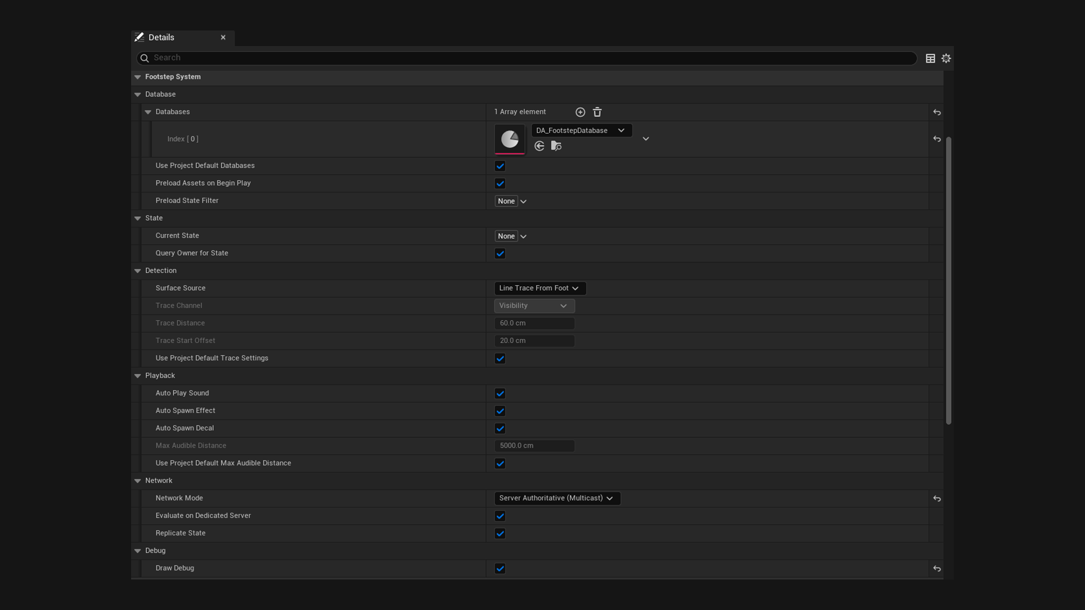This screenshot has height=610, width=1085.
Task: Uncheck Use Project Default Trace Settings
Action: click(x=500, y=359)
